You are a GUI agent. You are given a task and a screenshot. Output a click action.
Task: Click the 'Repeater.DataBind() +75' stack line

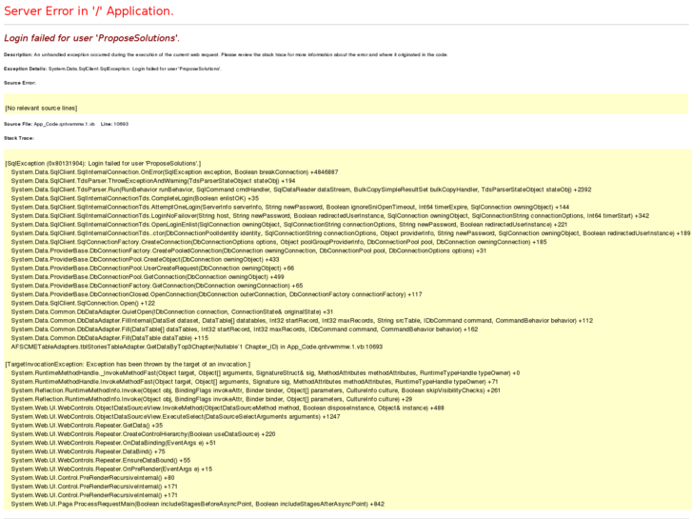click(88, 451)
